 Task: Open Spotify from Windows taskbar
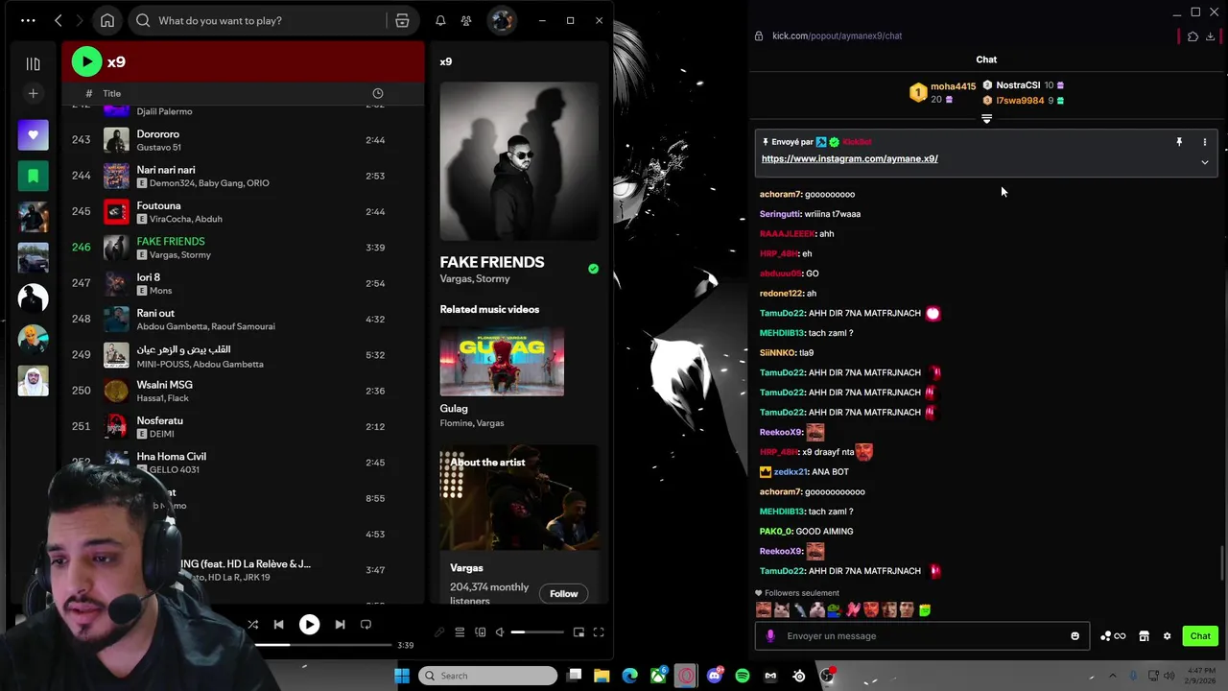tap(743, 676)
